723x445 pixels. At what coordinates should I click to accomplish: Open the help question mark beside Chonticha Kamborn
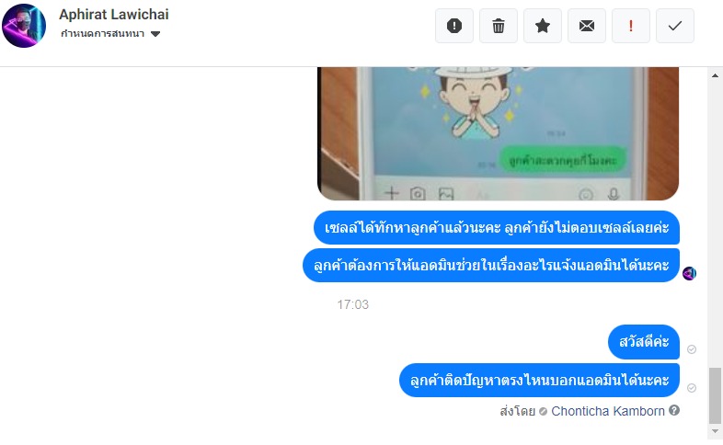674,410
